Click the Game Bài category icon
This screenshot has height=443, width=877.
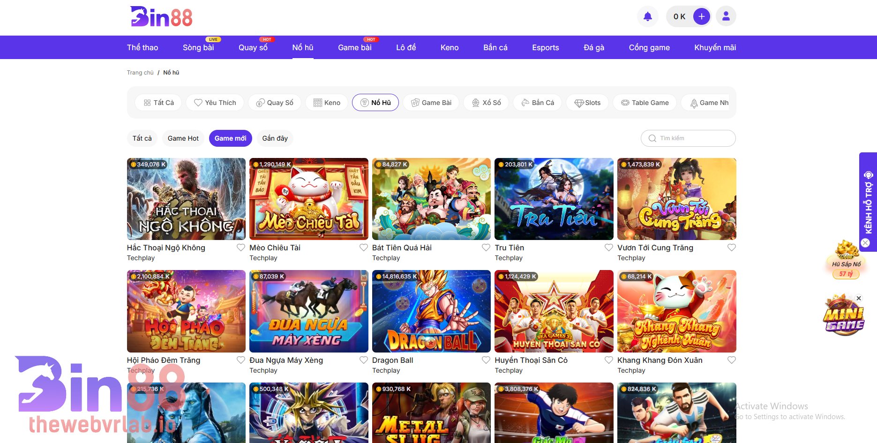(416, 102)
